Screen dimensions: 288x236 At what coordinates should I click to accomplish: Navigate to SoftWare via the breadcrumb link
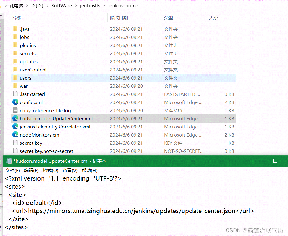coord(62,5)
